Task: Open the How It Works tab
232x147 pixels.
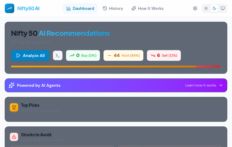Action: 148,8
